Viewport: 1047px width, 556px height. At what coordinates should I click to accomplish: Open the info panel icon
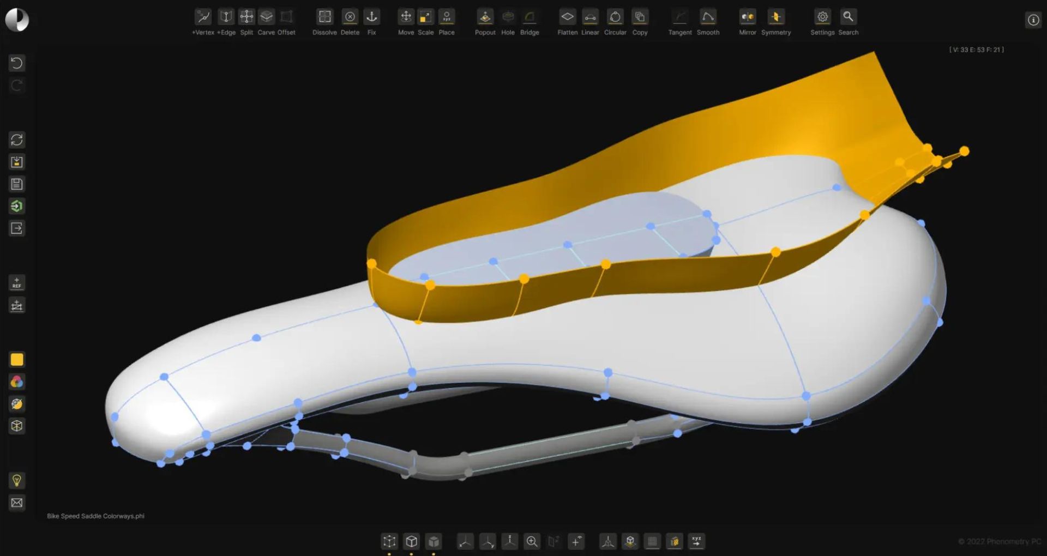coord(1033,20)
